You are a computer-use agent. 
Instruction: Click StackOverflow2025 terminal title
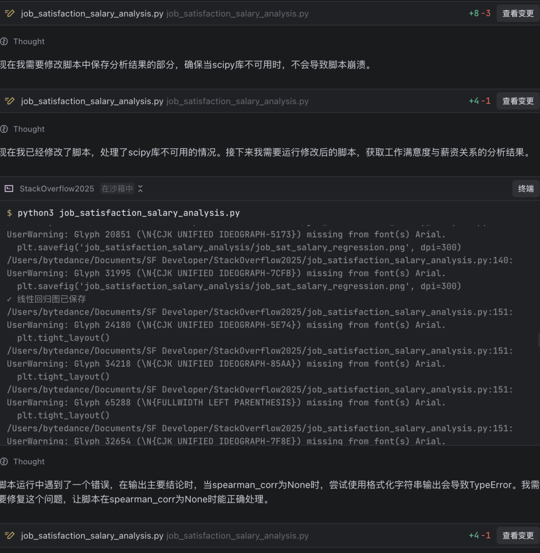coord(57,189)
